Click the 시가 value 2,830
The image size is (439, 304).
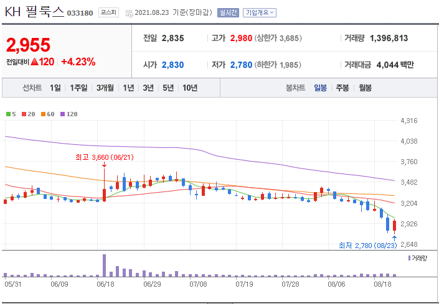[x=172, y=65]
